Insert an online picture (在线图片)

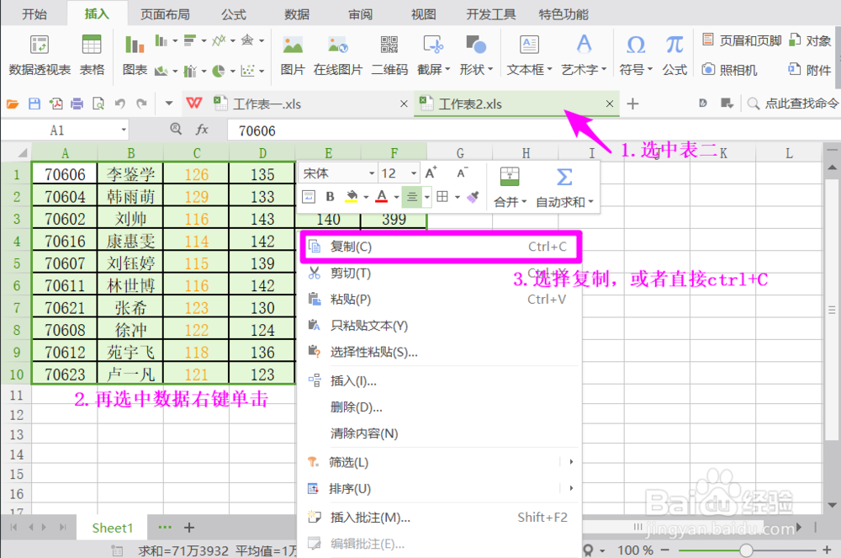pos(338,56)
